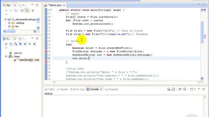The image size is (209, 117).
Task: Collapse all in the Outline view
Action: click(x=11, y=44)
